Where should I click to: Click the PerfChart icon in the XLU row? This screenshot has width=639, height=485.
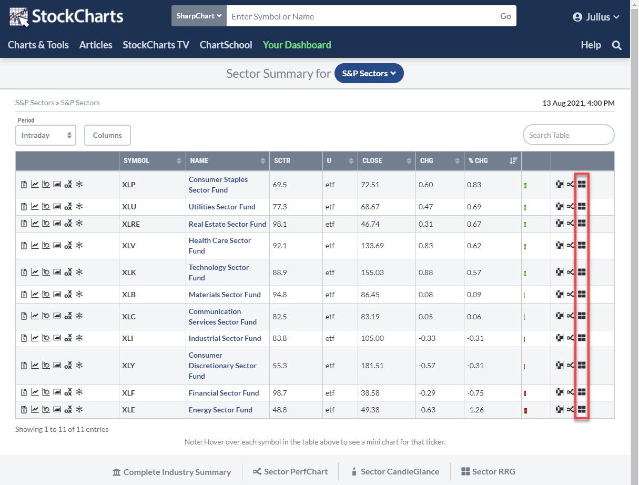571,206
